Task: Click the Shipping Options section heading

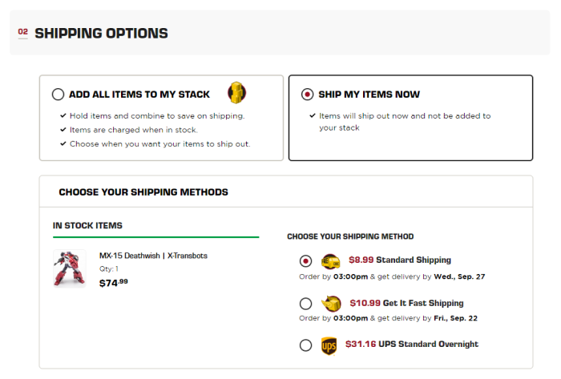Action: pyautogui.click(x=101, y=34)
